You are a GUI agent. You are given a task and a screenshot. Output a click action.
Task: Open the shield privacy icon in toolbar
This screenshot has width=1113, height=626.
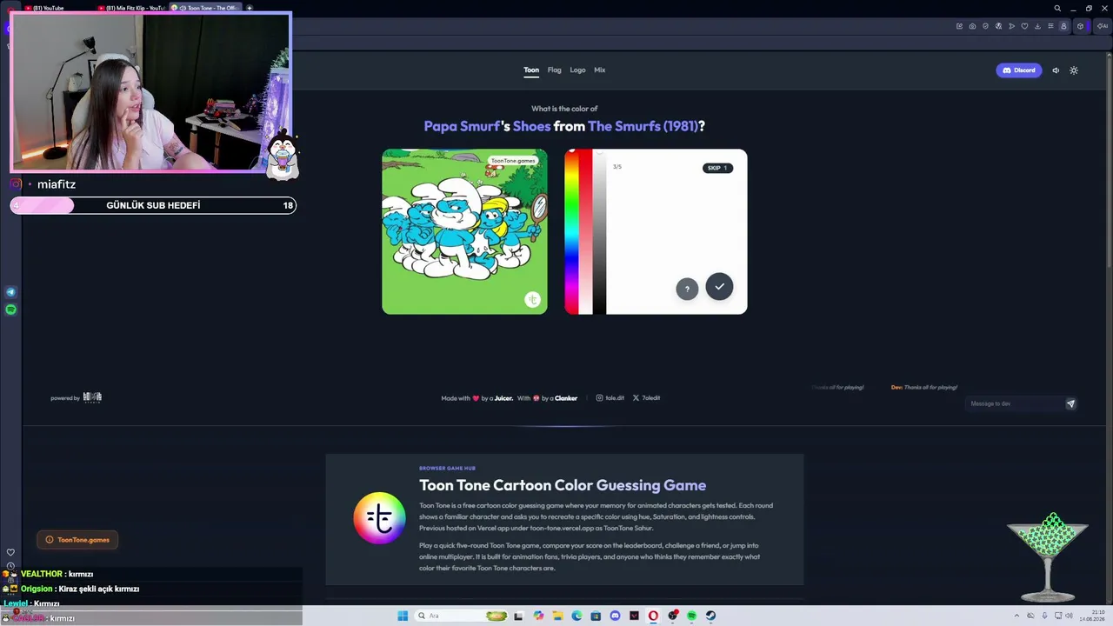tap(985, 26)
